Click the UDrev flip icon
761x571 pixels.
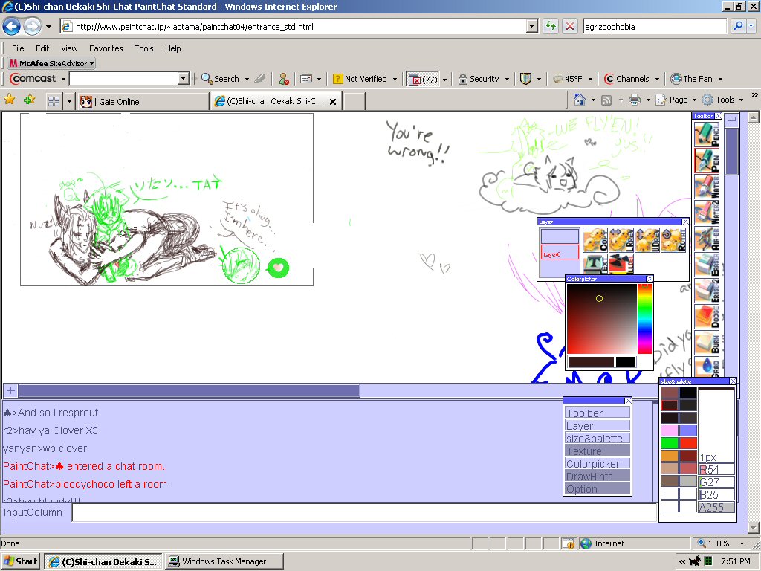pyautogui.click(x=647, y=240)
